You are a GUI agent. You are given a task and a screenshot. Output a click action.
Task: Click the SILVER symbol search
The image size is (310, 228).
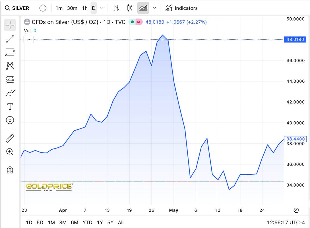(18, 8)
